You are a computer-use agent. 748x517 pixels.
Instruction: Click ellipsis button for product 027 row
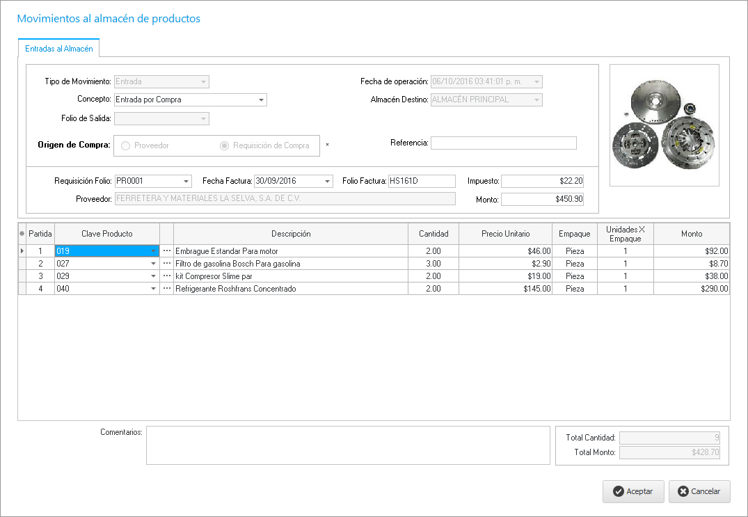[166, 264]
